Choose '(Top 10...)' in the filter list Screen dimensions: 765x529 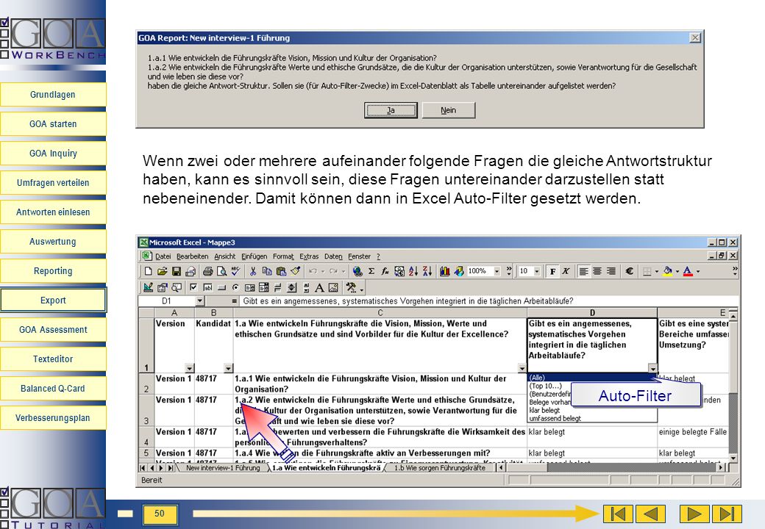546,386
